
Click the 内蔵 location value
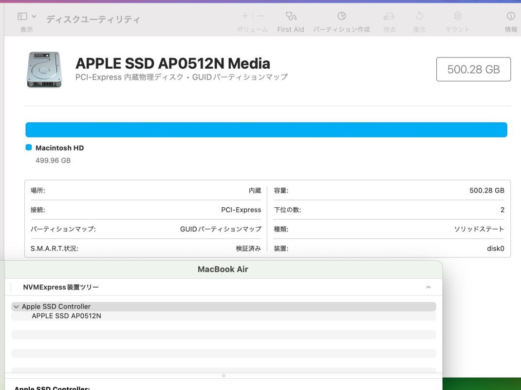point(255,190)
